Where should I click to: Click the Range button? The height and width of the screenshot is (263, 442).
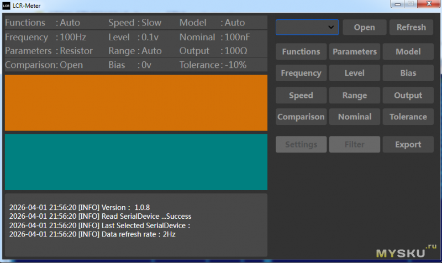tap(355, 95)
